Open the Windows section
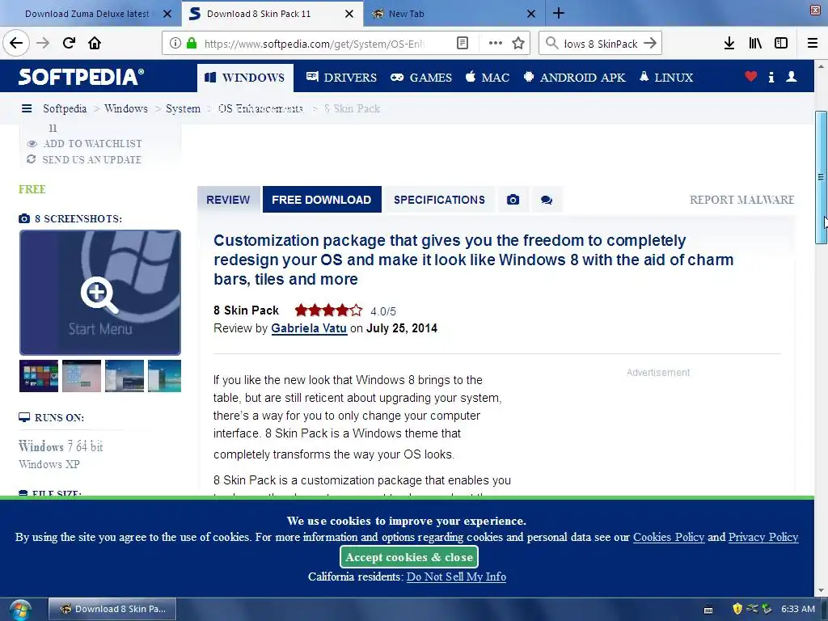Image resolution: width=828 pixels, height=621 pixels. click(245, 78)
